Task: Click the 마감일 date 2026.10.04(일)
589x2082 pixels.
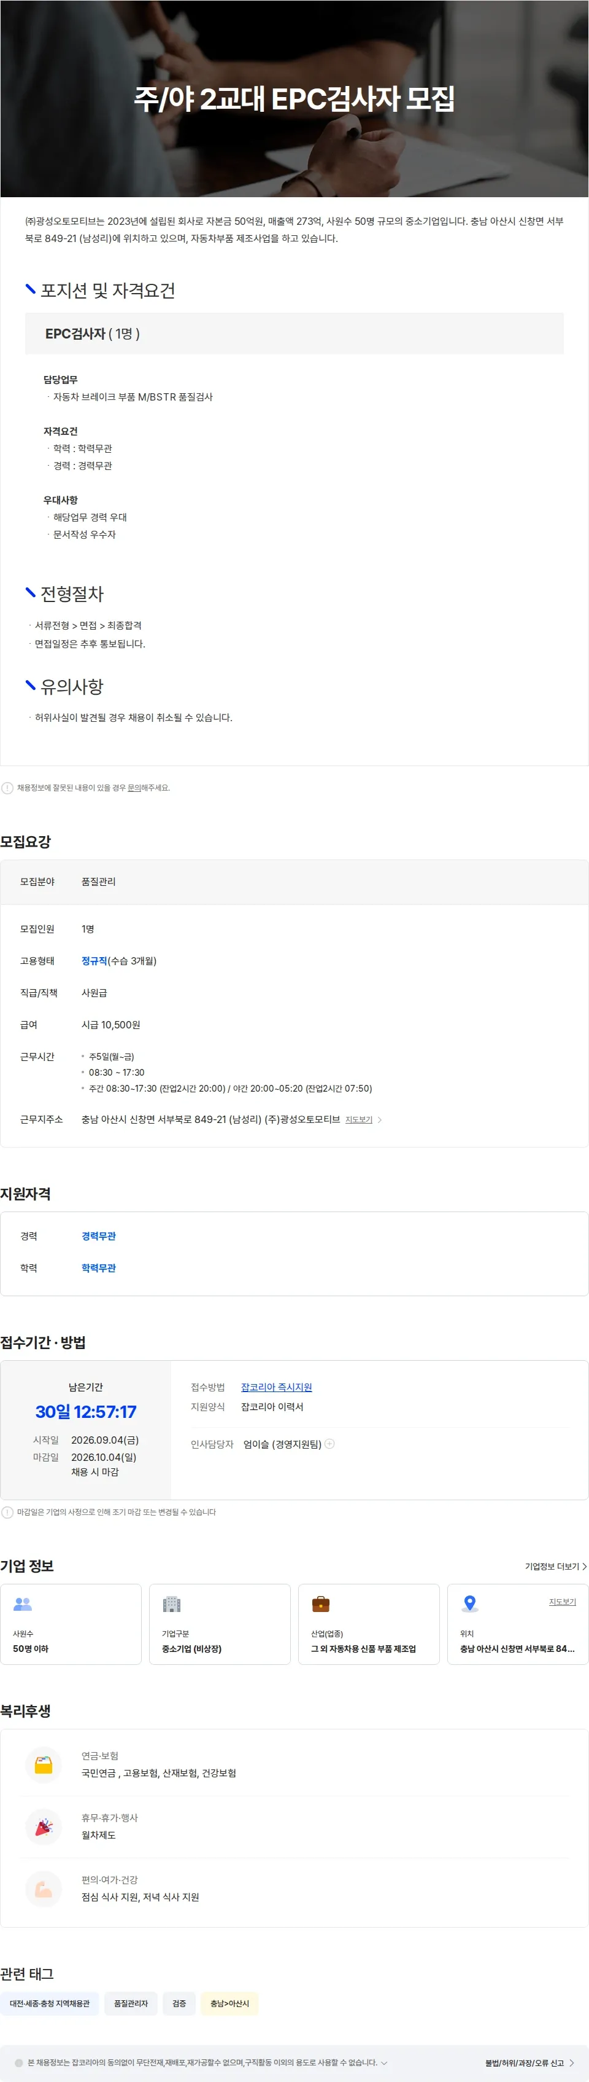Action: click(x=103, y=1457)
